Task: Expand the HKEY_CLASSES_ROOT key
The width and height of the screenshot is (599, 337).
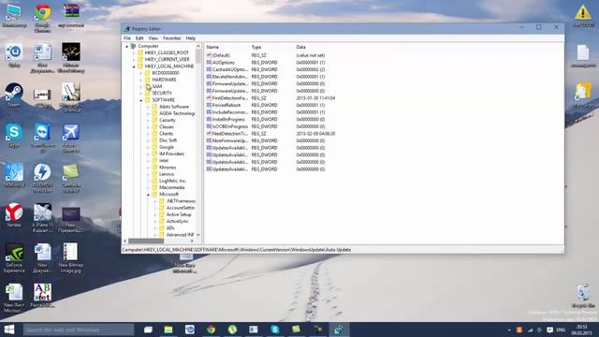Action: 134,52
